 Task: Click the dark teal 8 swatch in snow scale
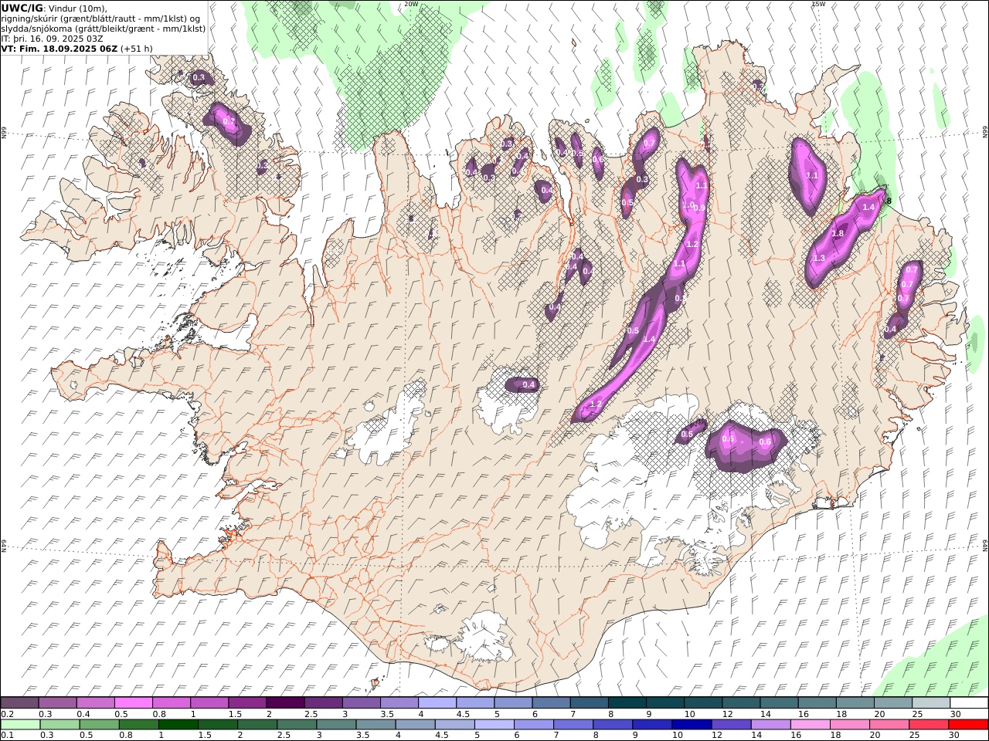coord(627,702)
